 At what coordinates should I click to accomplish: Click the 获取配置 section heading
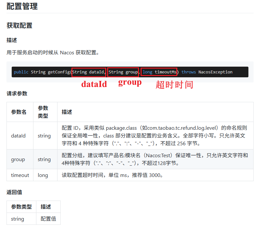point(19,26)
